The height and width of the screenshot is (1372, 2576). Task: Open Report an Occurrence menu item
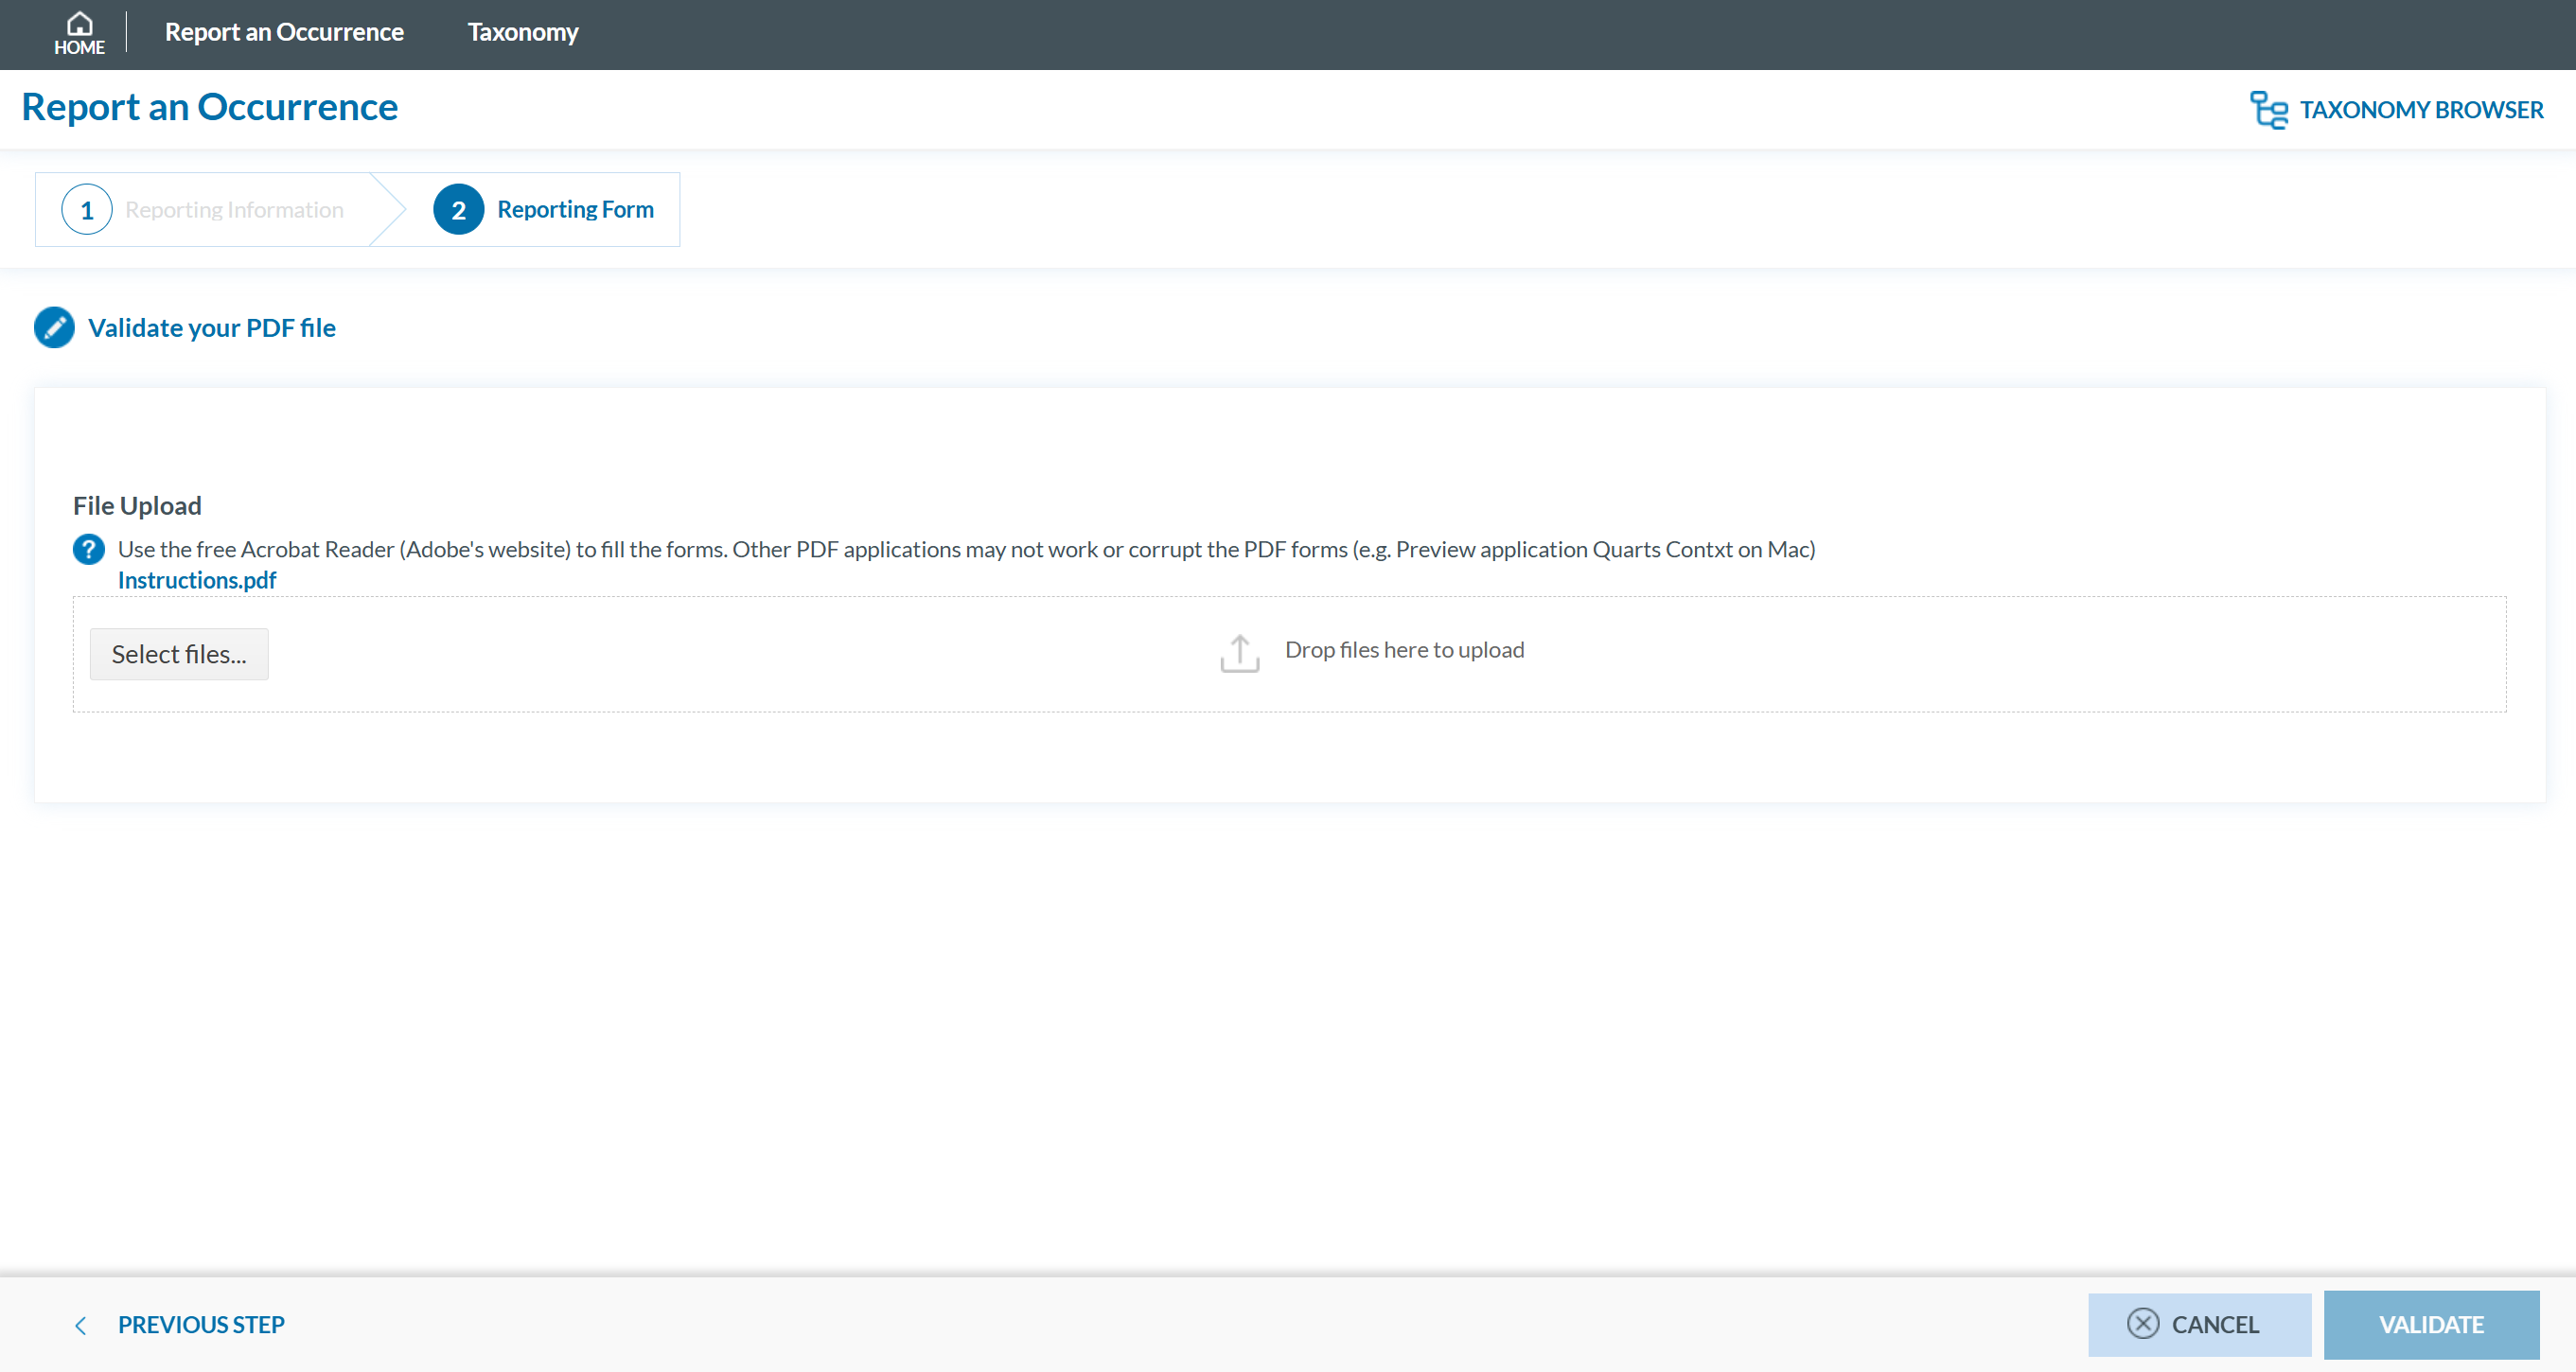tap(284, 32)
